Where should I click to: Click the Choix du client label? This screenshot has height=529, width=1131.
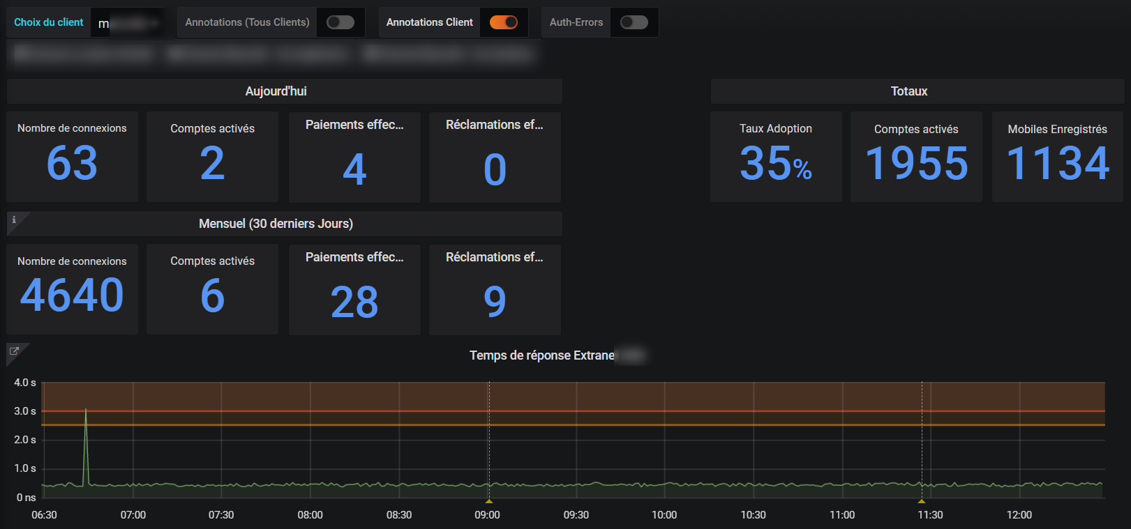49,22
